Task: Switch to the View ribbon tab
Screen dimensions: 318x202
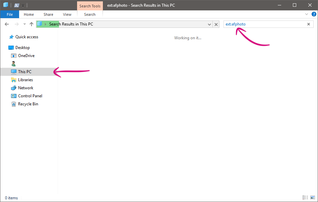Action: click(x=67, y=14)
